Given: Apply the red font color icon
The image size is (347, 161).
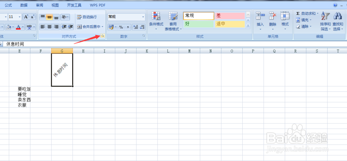Looking at the screenshot, I should tap(18, 27).
